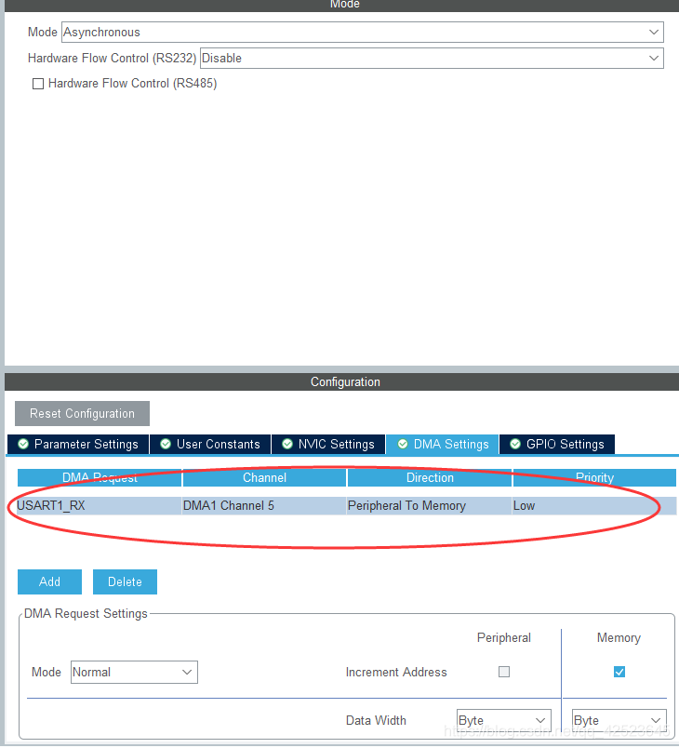Screen dimensions: 679x748
Task: Click the Priority column header
Action: tap(594, 477)
